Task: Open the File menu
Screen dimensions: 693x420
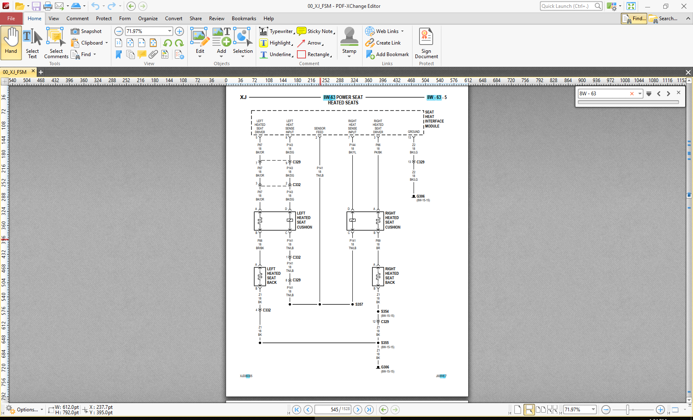Action: tap(11, 19)
